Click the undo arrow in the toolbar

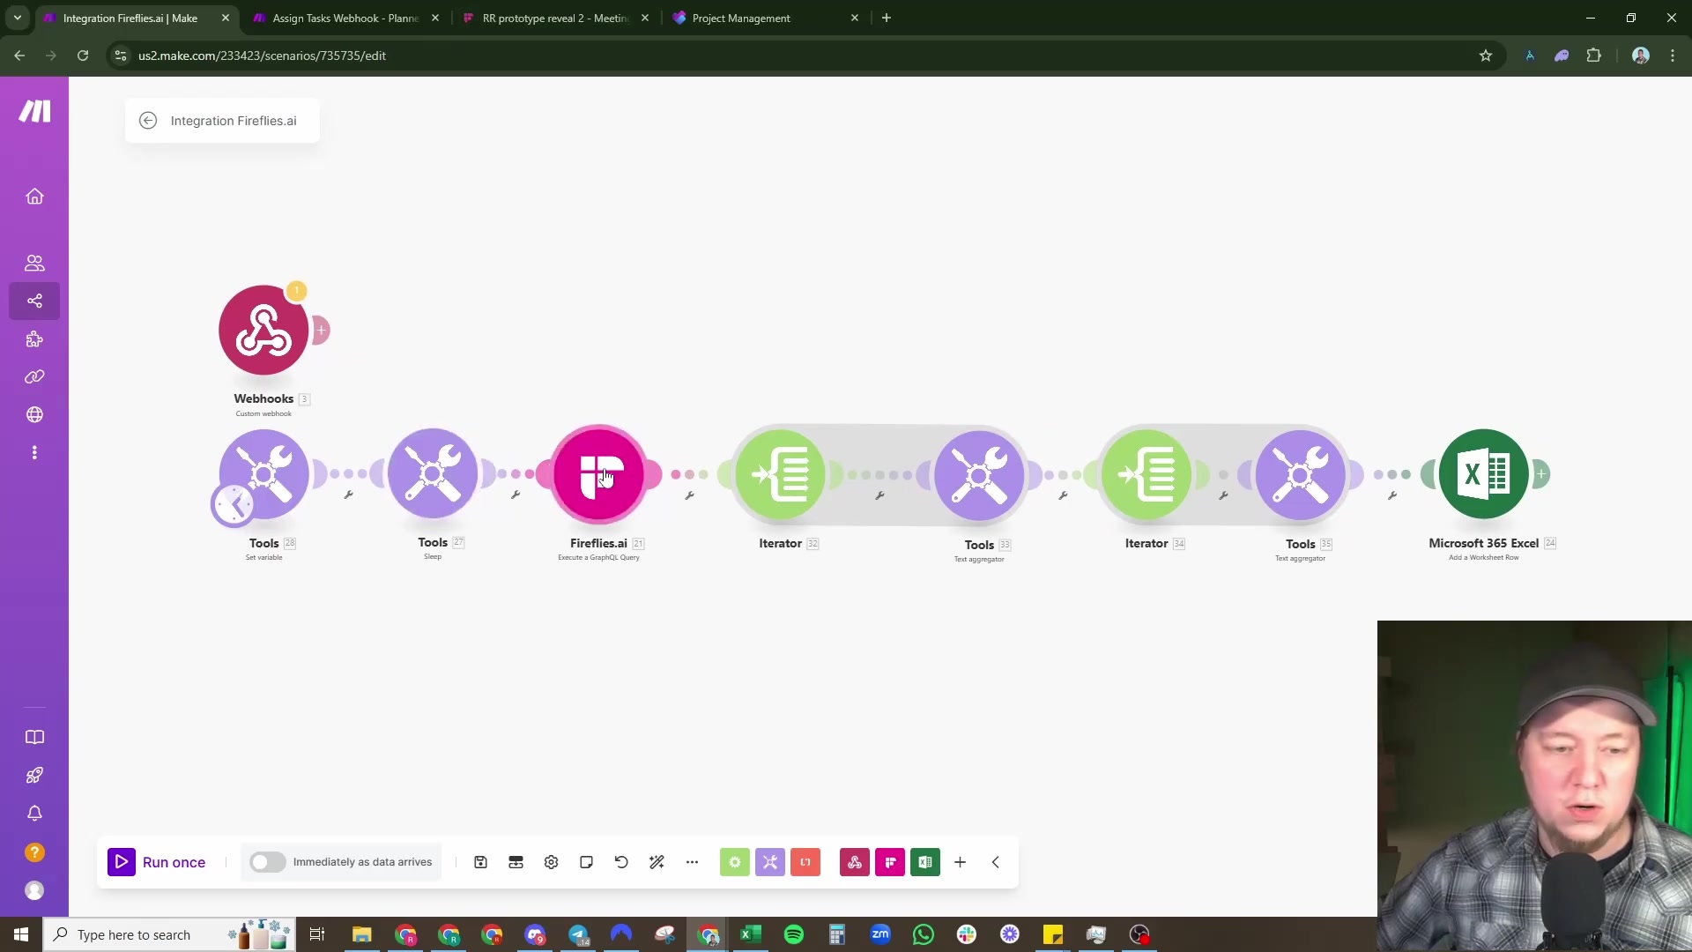(x=621, y=862)
